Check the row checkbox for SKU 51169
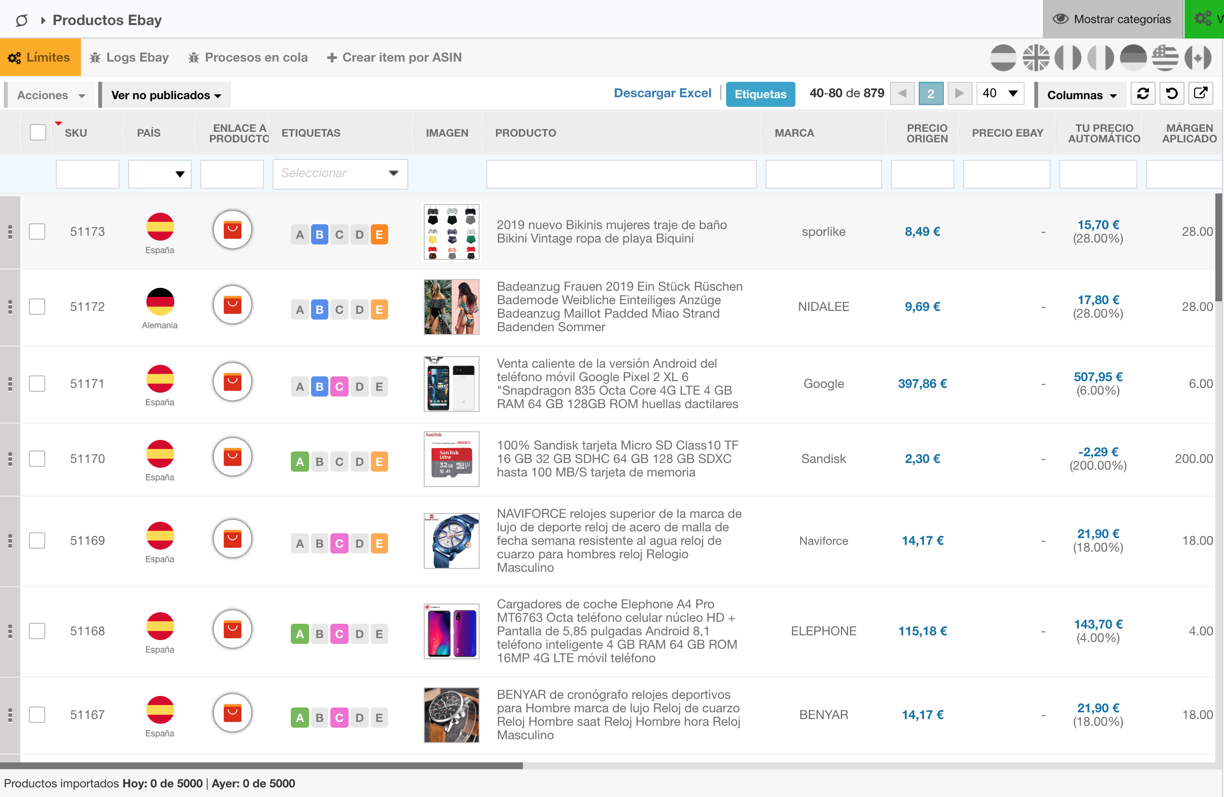The width and height of the screenshot is (1224, 797). 37,541
